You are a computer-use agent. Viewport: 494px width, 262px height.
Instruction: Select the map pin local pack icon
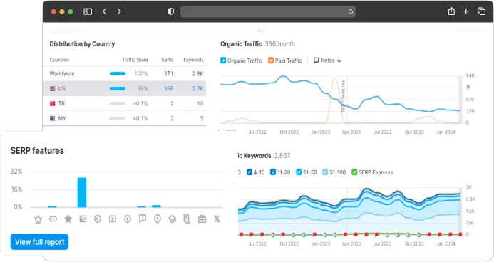point(158,219)
